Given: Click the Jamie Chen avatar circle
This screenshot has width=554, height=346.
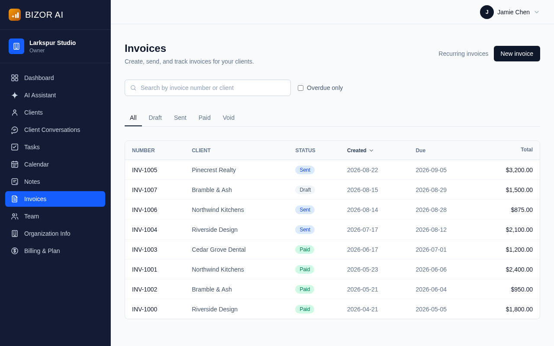Looking at the screenshot, I should (487, 12).
